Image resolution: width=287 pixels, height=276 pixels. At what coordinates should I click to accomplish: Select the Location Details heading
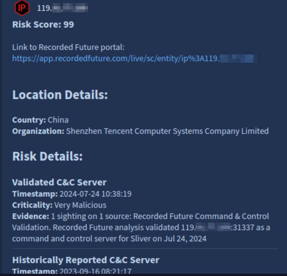[60, 95]
